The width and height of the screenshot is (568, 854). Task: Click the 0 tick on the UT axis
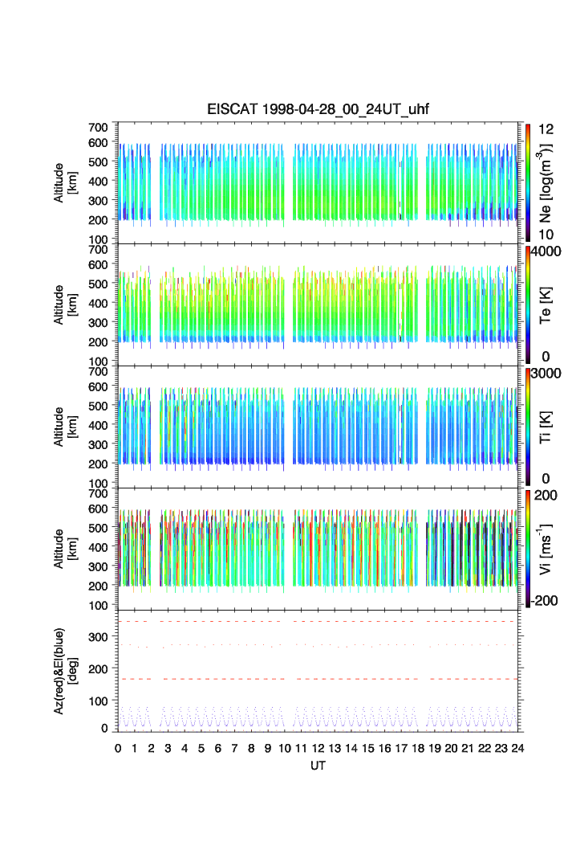coord(118,747)
